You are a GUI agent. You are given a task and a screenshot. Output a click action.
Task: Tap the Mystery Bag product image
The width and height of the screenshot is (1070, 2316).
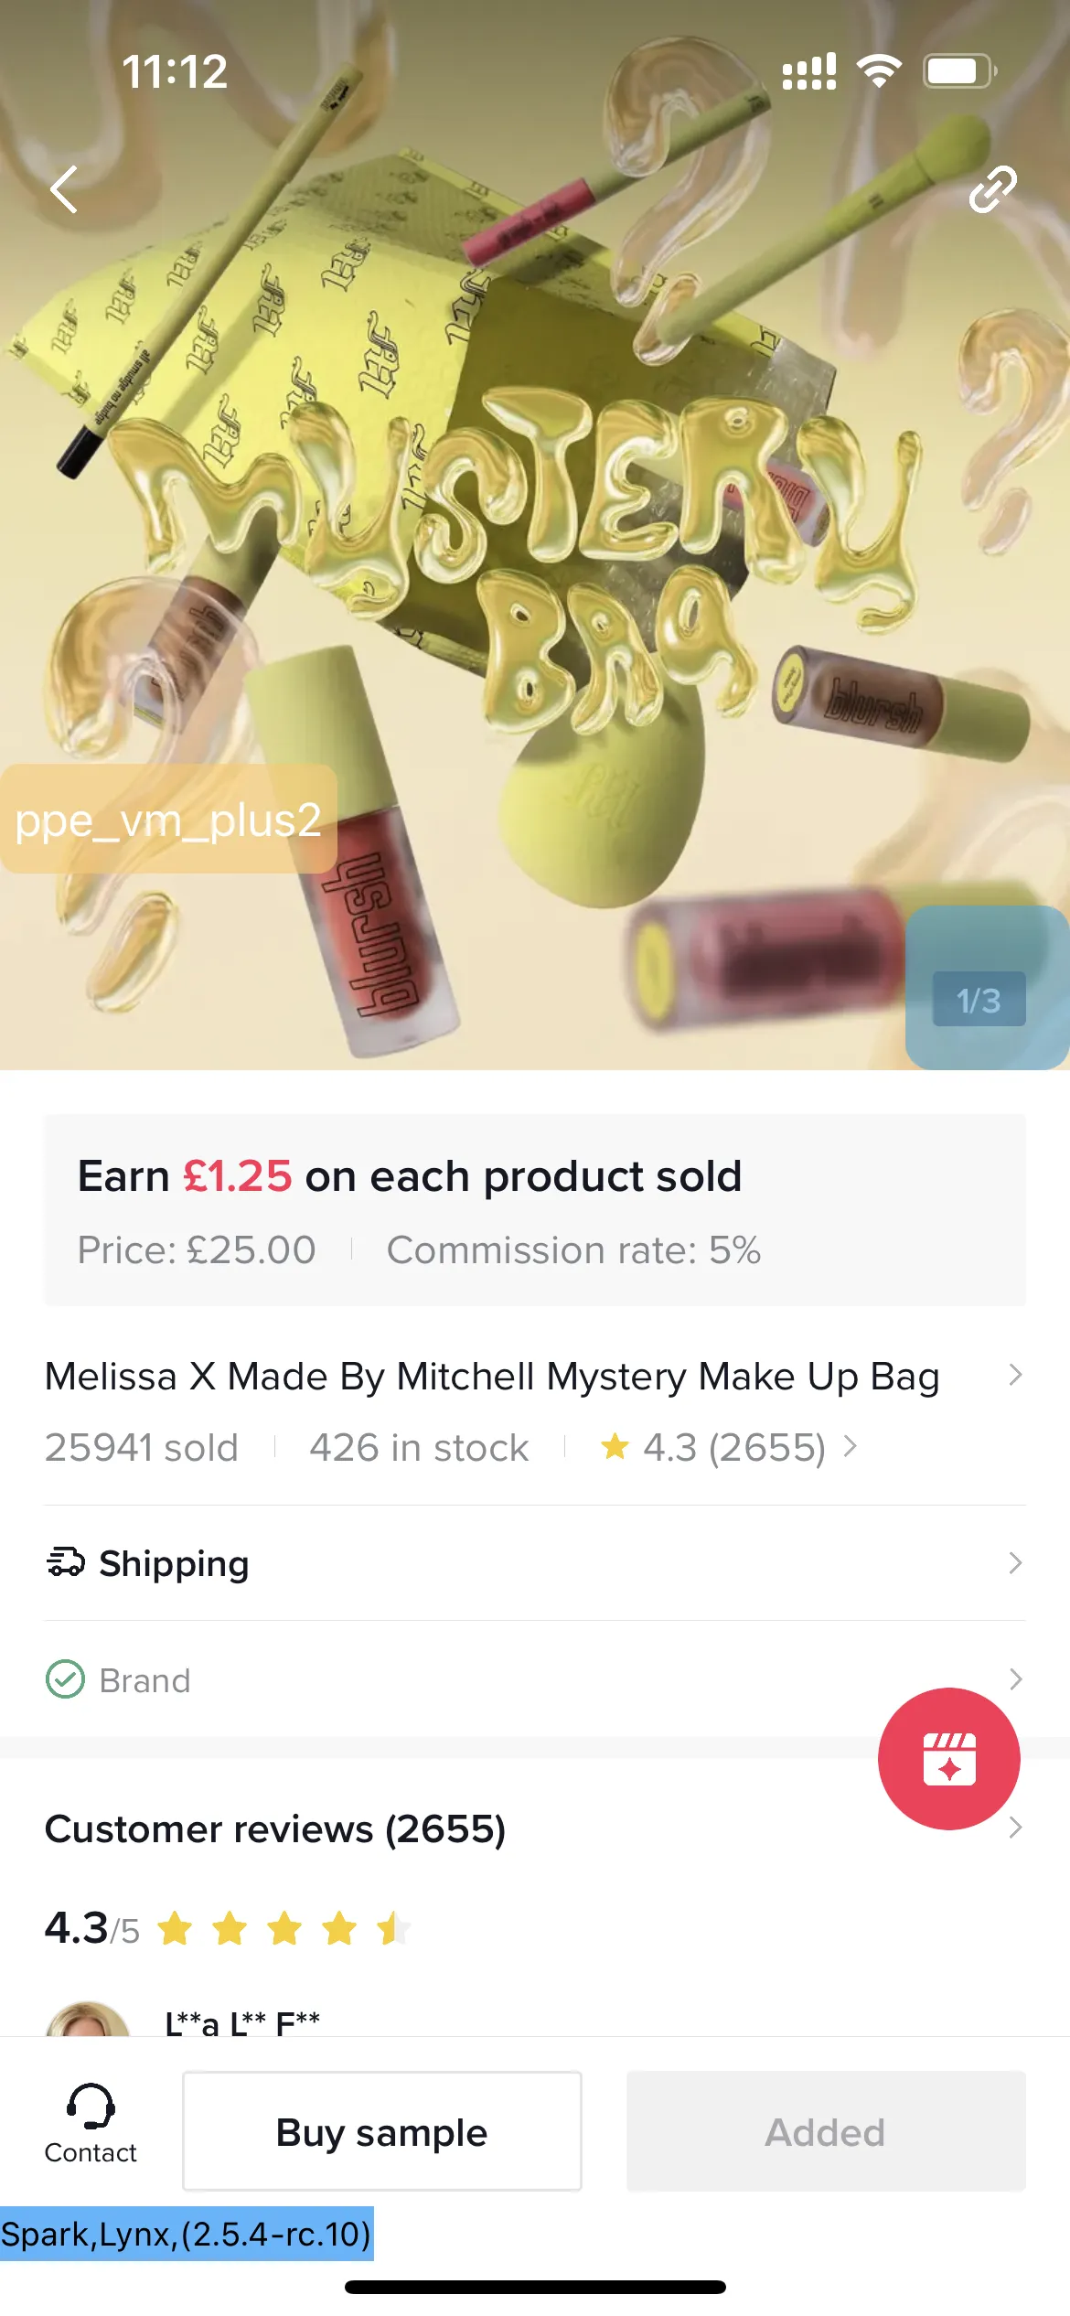tap(535, 549)
